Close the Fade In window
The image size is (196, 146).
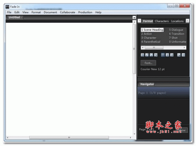pyautogui.click(x=185, y=6)
